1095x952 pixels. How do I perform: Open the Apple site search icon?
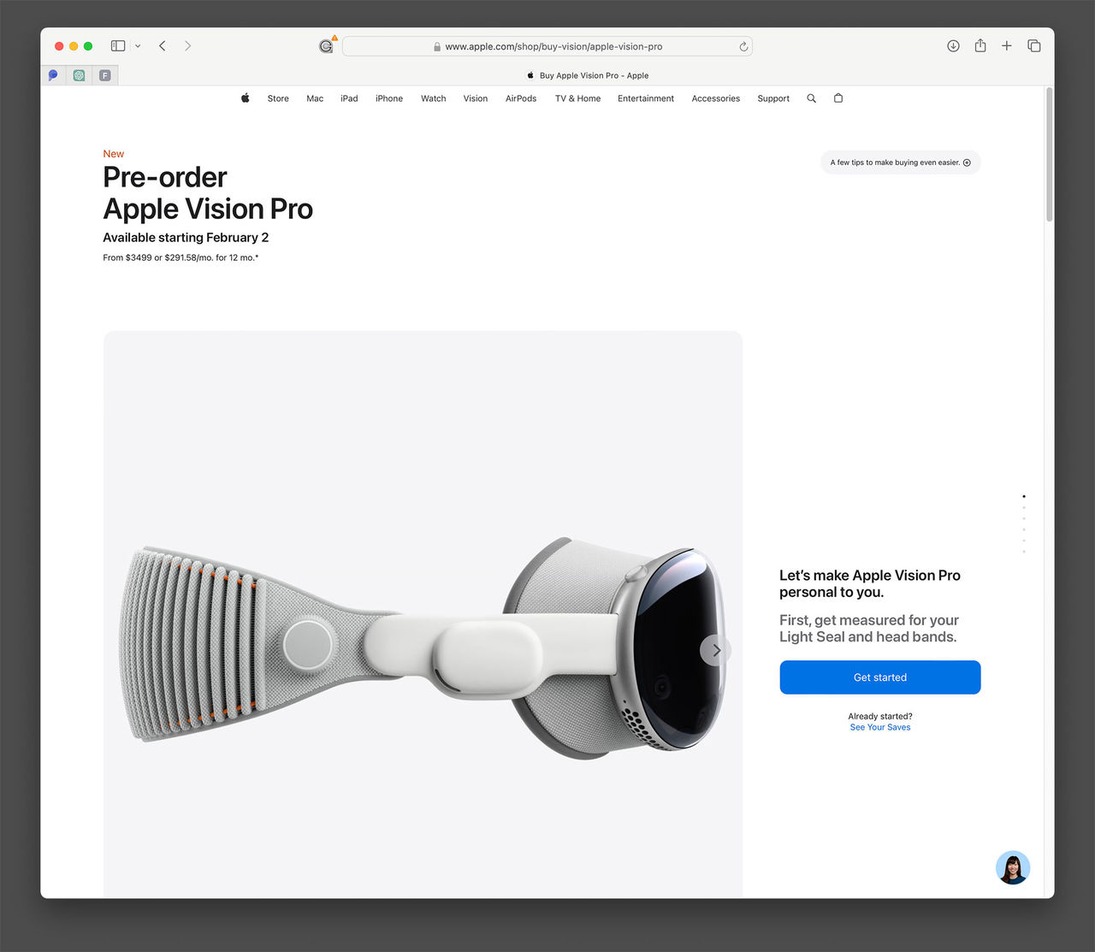pos(811,98)
